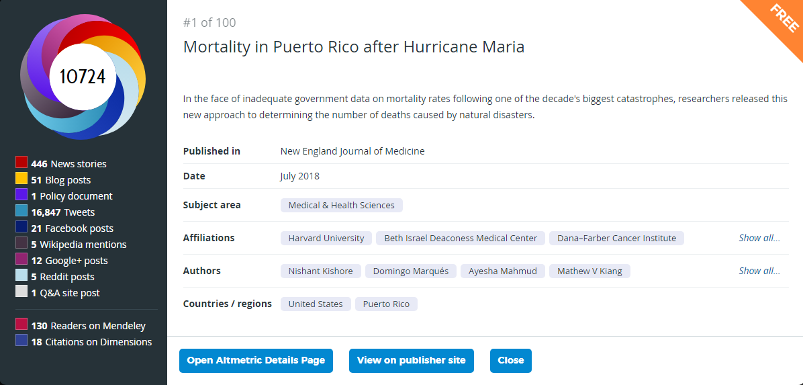Click the teal Tweets color square
Viewport: 803px width, 385px height.
(x=21, y=211)
